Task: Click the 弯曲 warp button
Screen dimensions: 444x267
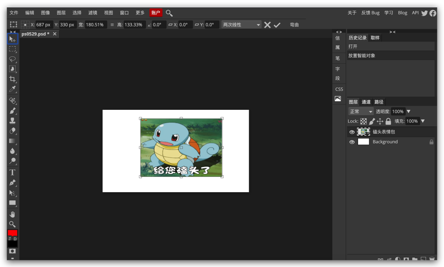Action: click(294, 25)
